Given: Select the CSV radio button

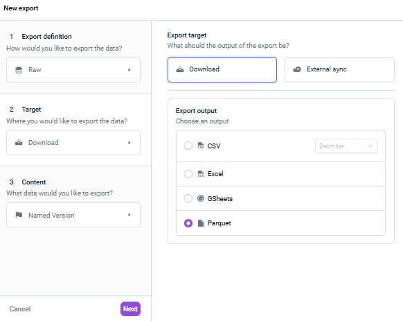Looking at the screenshot, I should point(188,146).
